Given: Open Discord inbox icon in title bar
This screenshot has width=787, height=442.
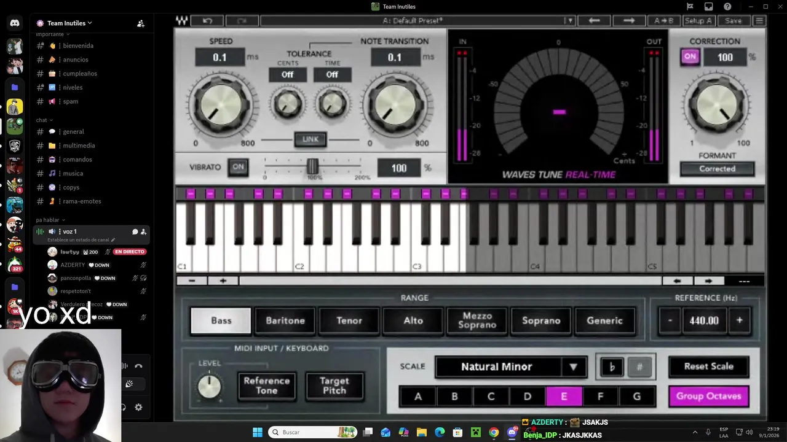Looking at the screenshot, I should (x=709, y=7).
